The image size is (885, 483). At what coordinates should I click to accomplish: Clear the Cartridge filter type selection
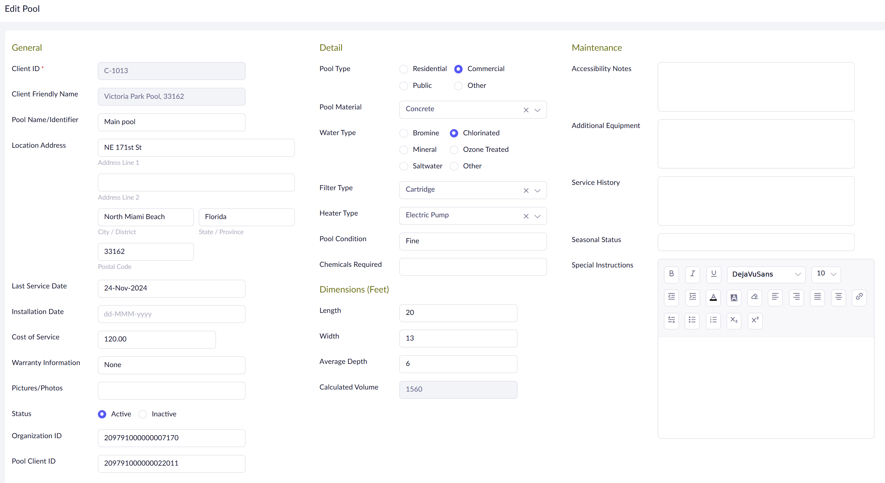point(526,191)
